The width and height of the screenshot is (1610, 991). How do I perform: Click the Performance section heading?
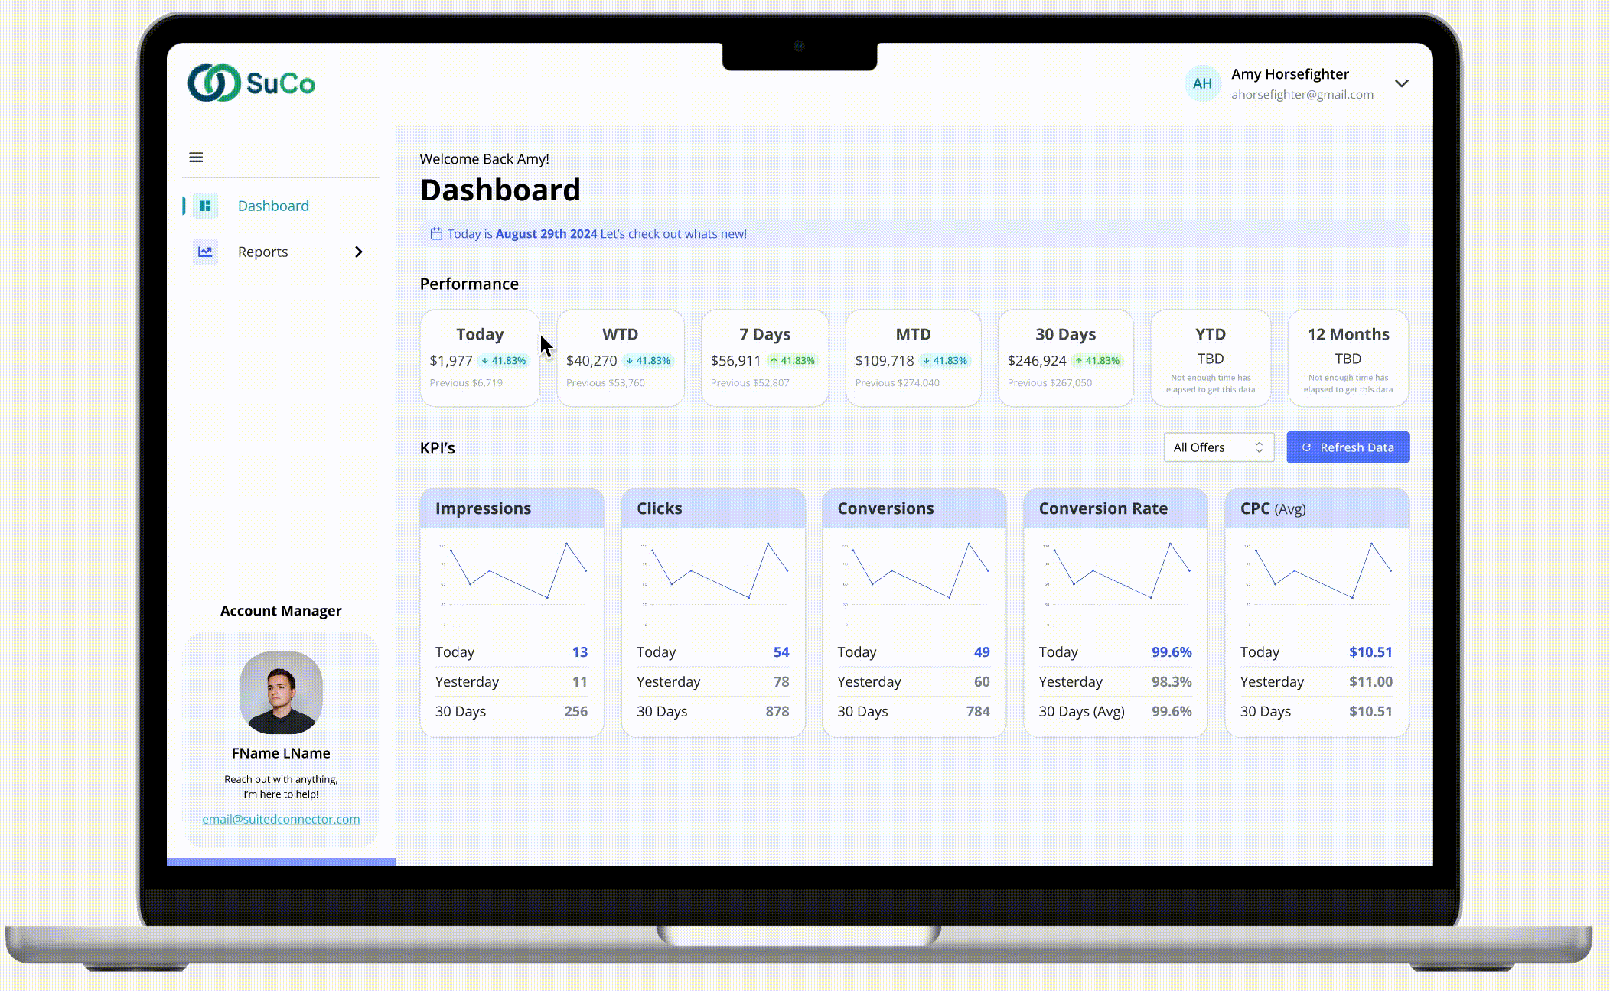469,284
